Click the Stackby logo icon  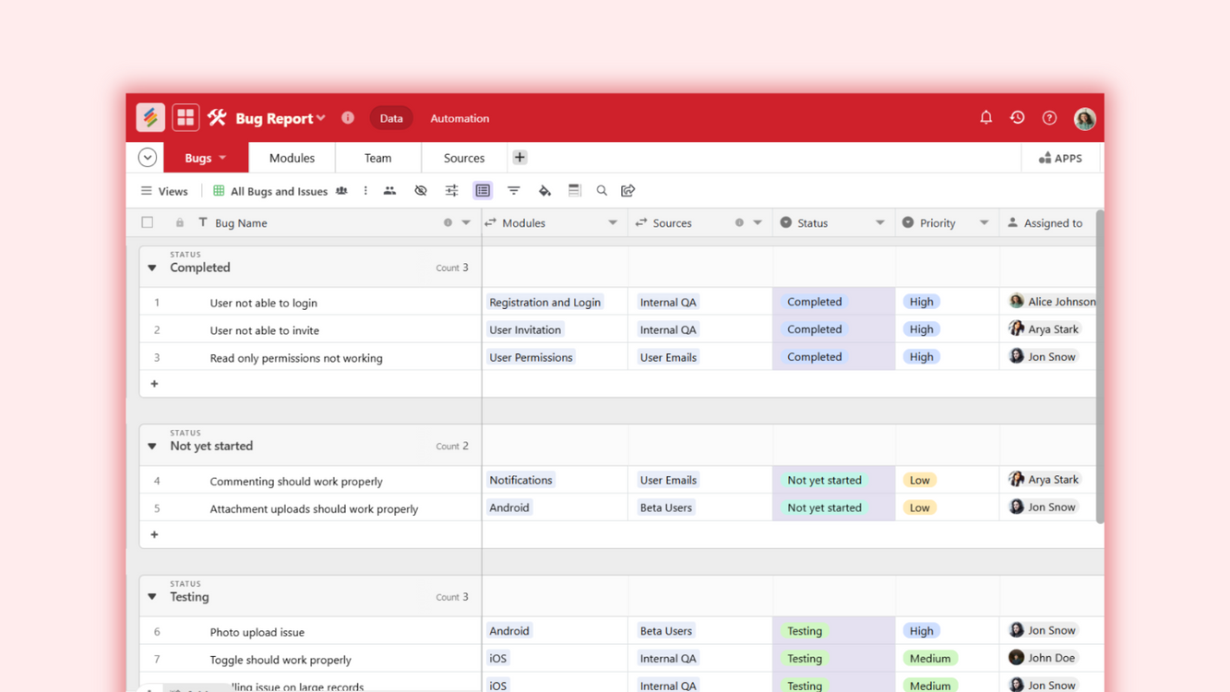pos(150,117)
